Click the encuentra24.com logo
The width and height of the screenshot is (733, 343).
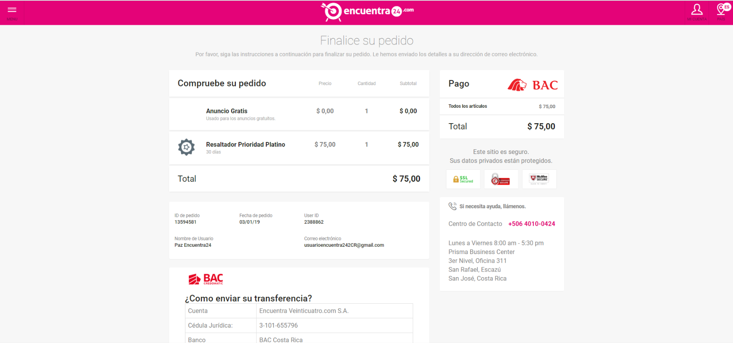coord(367,12)
